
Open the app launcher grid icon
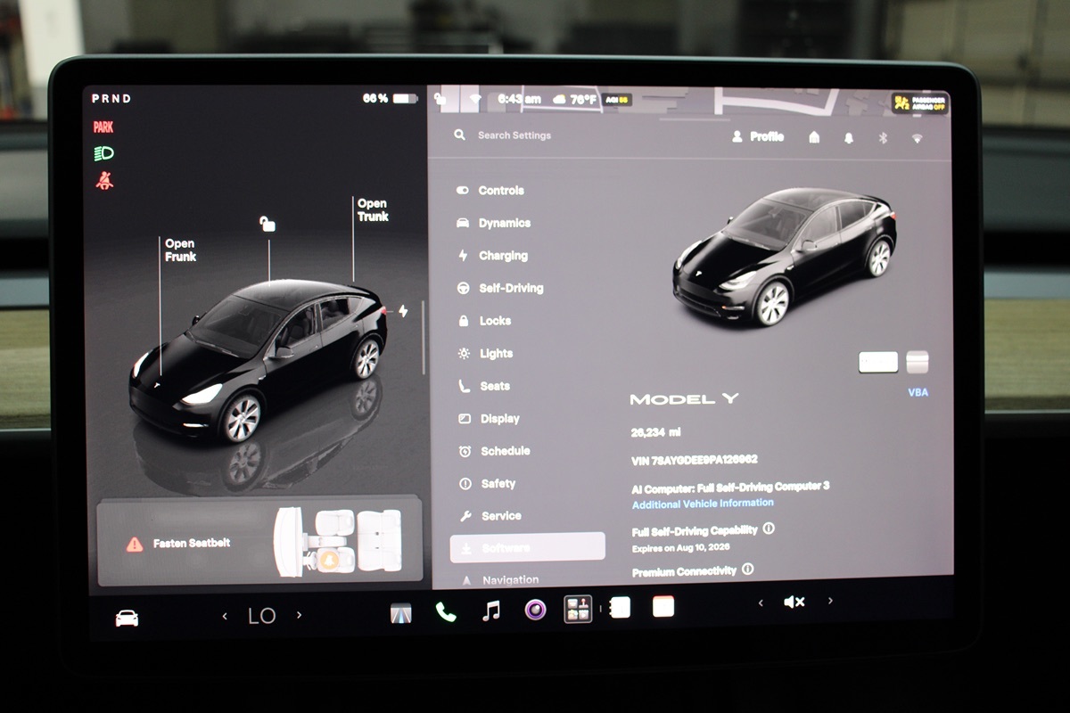(578, 609)
